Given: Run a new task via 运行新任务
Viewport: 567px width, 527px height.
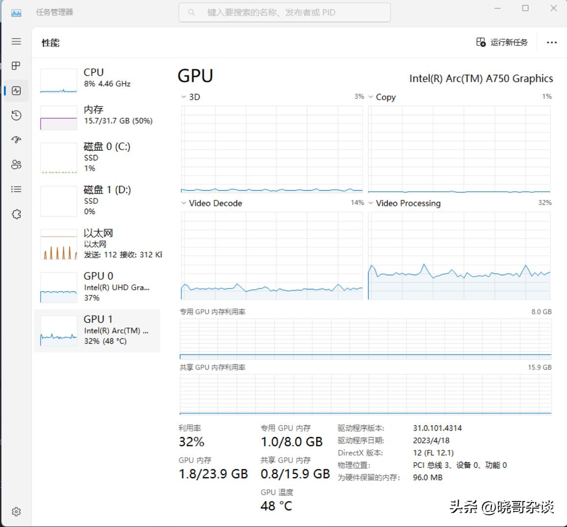Looking at the screenshot, I should 502,43.
